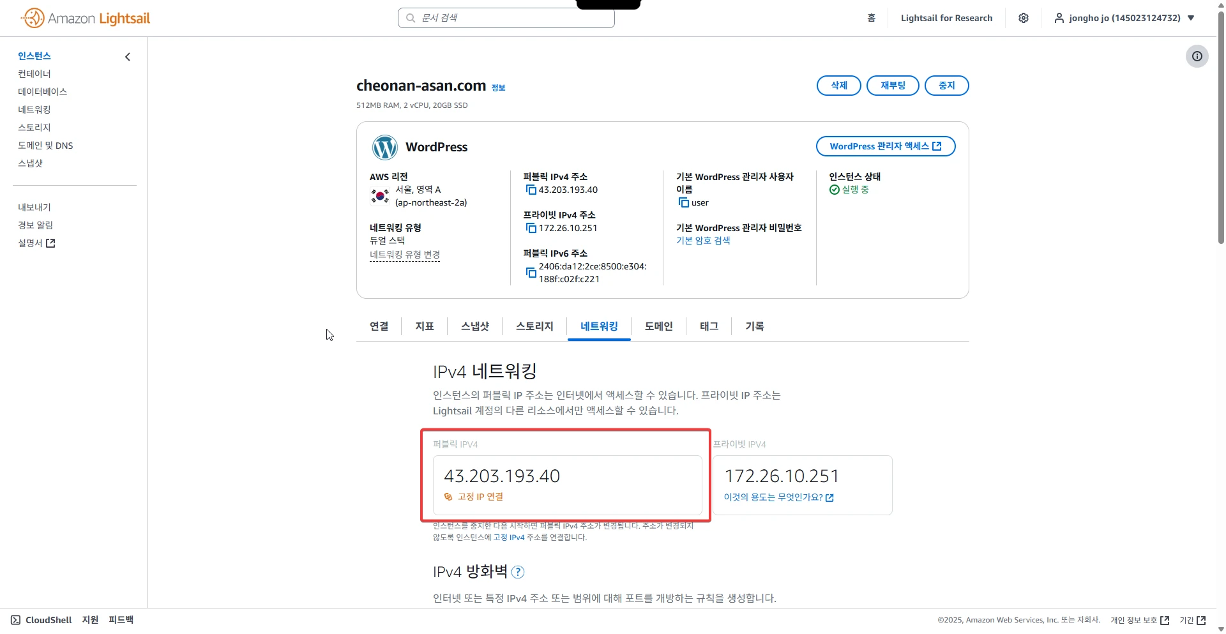1226x634 pixels.
Task: Switch to the 지표 tab
Action: (425, 326)
